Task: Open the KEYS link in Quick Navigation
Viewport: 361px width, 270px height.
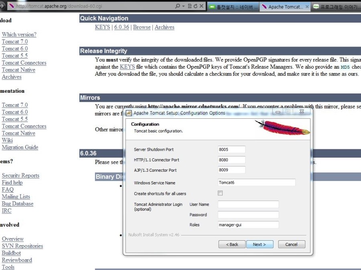Action: [x=102, y=27]
